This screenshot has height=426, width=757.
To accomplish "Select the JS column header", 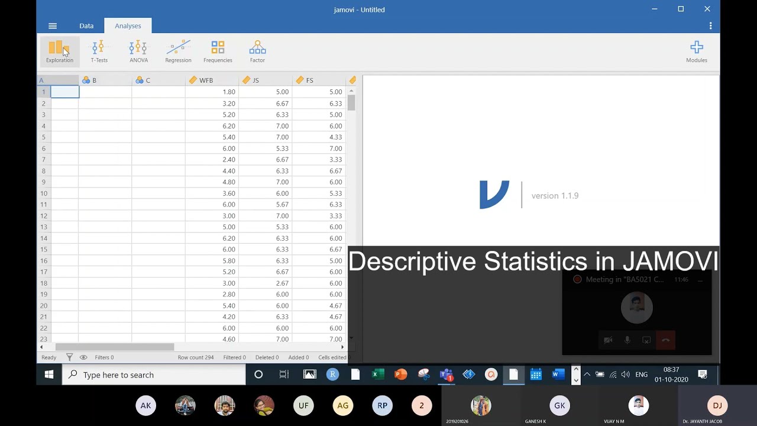I will point(266,80).
